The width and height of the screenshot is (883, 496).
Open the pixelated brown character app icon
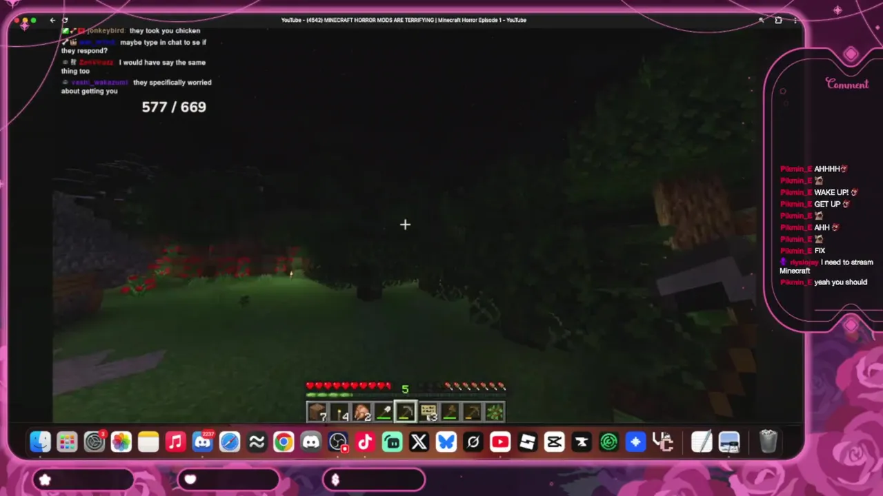pos(663,442)
